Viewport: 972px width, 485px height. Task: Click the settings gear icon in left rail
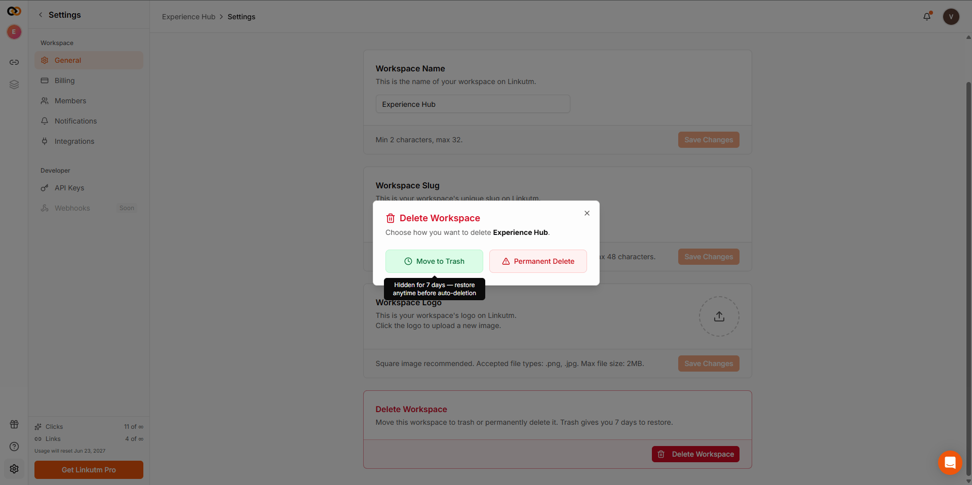[14, 469]
